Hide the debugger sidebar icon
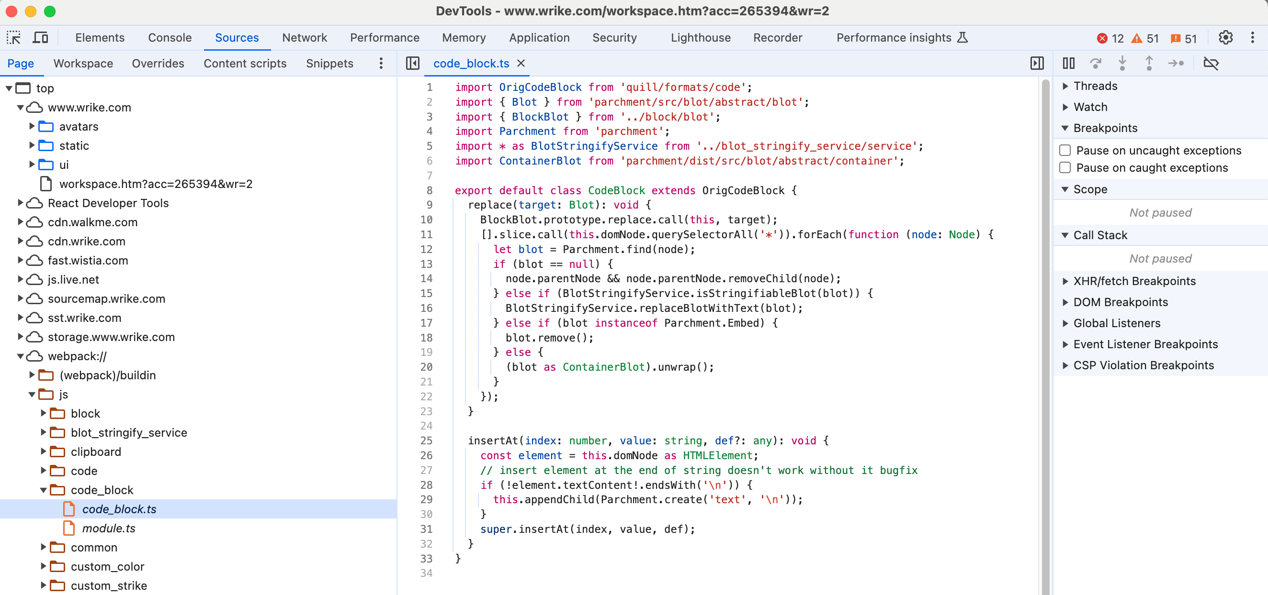This screenshot has width=1268, height=595. 1037,64
